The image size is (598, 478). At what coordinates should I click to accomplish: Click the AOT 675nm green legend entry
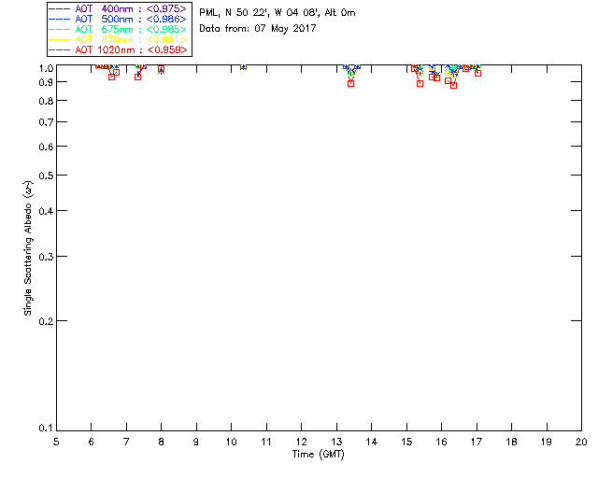(x=119, y=29)
